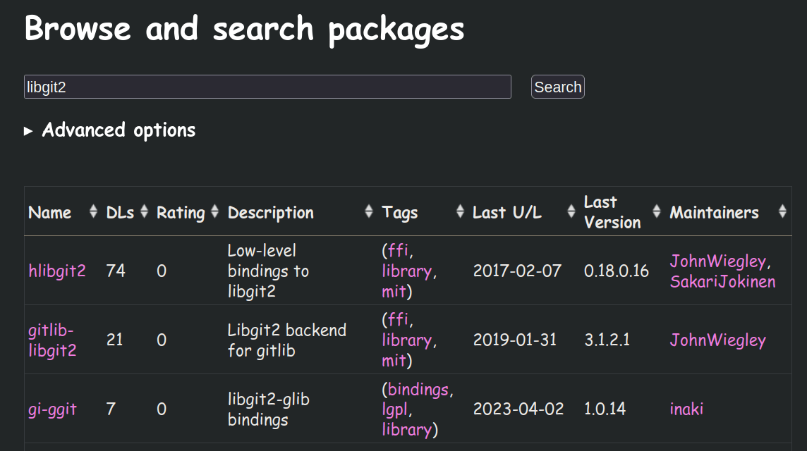Open the hlibgit2 package page

57,271
